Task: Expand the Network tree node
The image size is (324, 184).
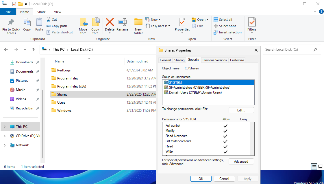Action: click(x=5, y=145)
